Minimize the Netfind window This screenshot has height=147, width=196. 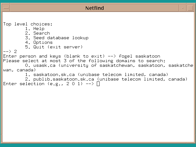(x=183, y=8)
